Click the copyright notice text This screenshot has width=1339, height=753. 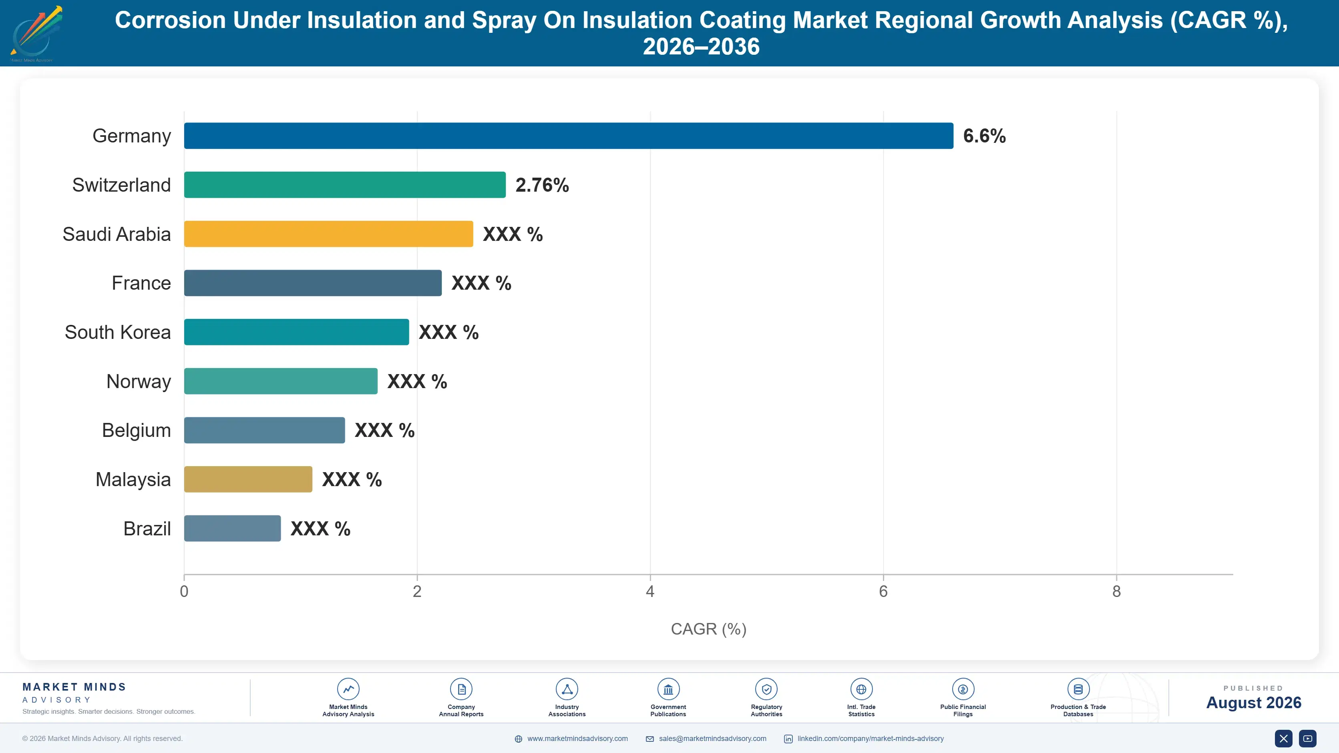(103, 739)
